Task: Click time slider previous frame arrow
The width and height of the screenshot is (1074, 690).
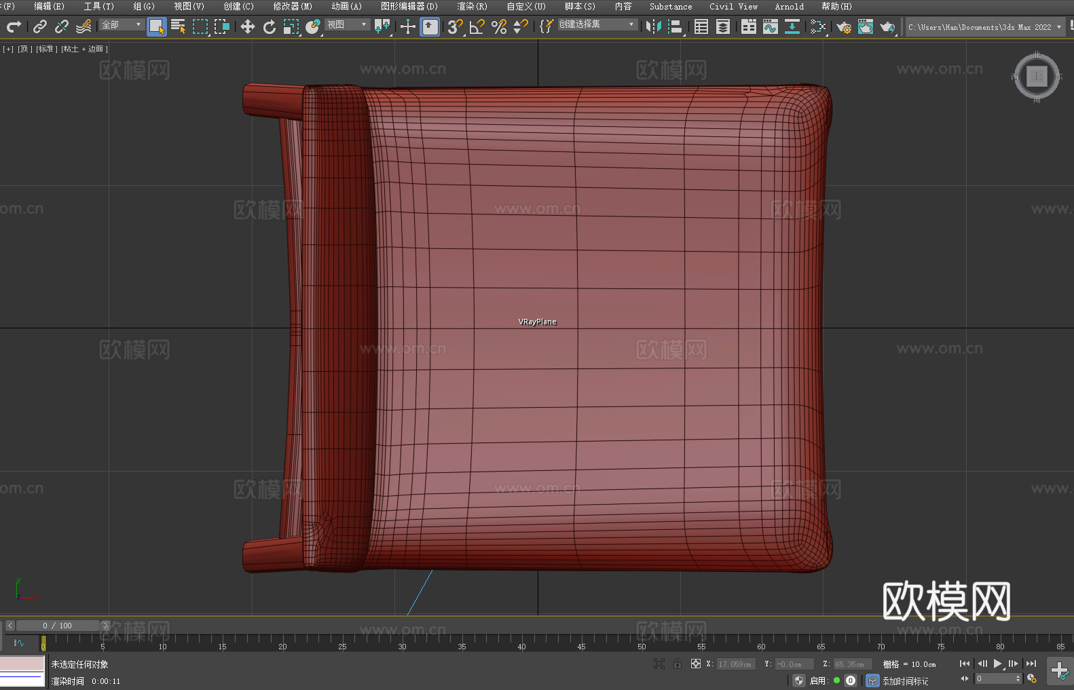Action: 10,626
